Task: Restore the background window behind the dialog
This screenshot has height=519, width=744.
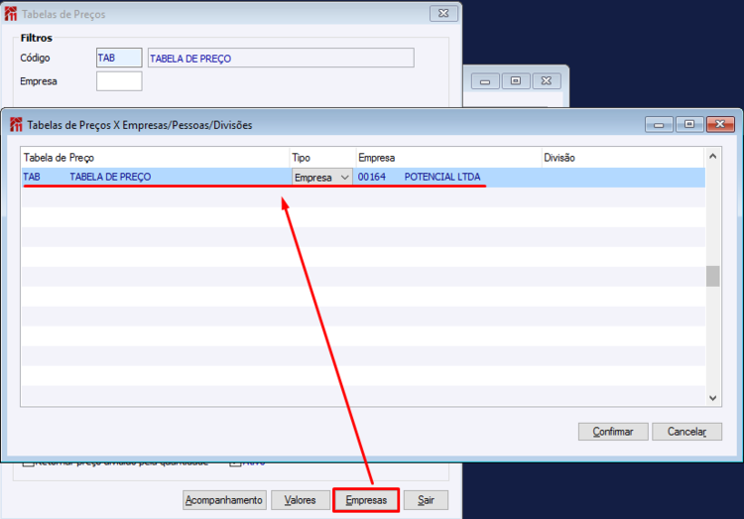Action: 516,81
